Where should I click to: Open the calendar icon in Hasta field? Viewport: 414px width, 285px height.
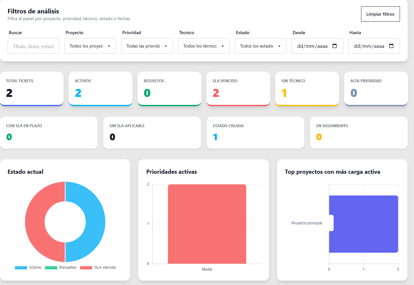pos(391,46)
